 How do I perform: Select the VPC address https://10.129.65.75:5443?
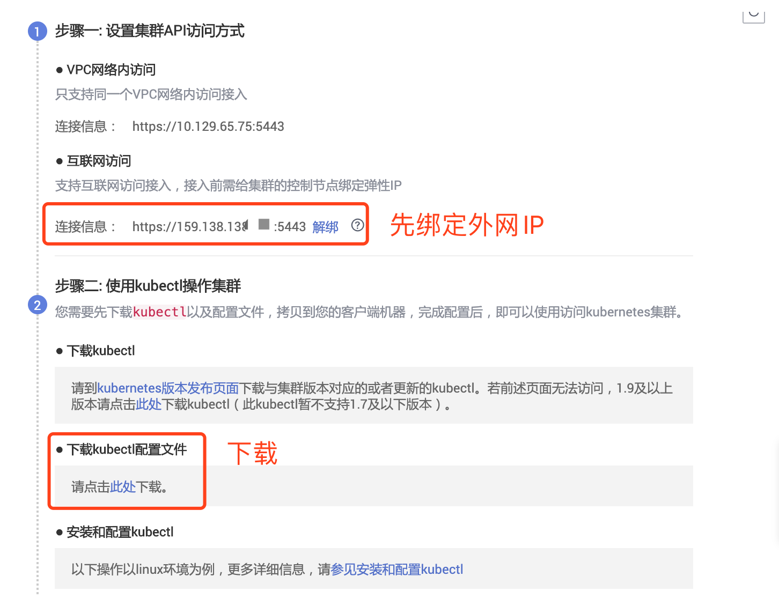pyautogui.click(x=208, y=127)
